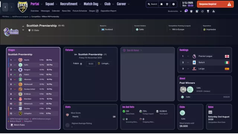Click down chevron beside Scottish Premiership title
The width and height of the screenshot is (238, 134).
pyautogui.click(x=23, y=30)
